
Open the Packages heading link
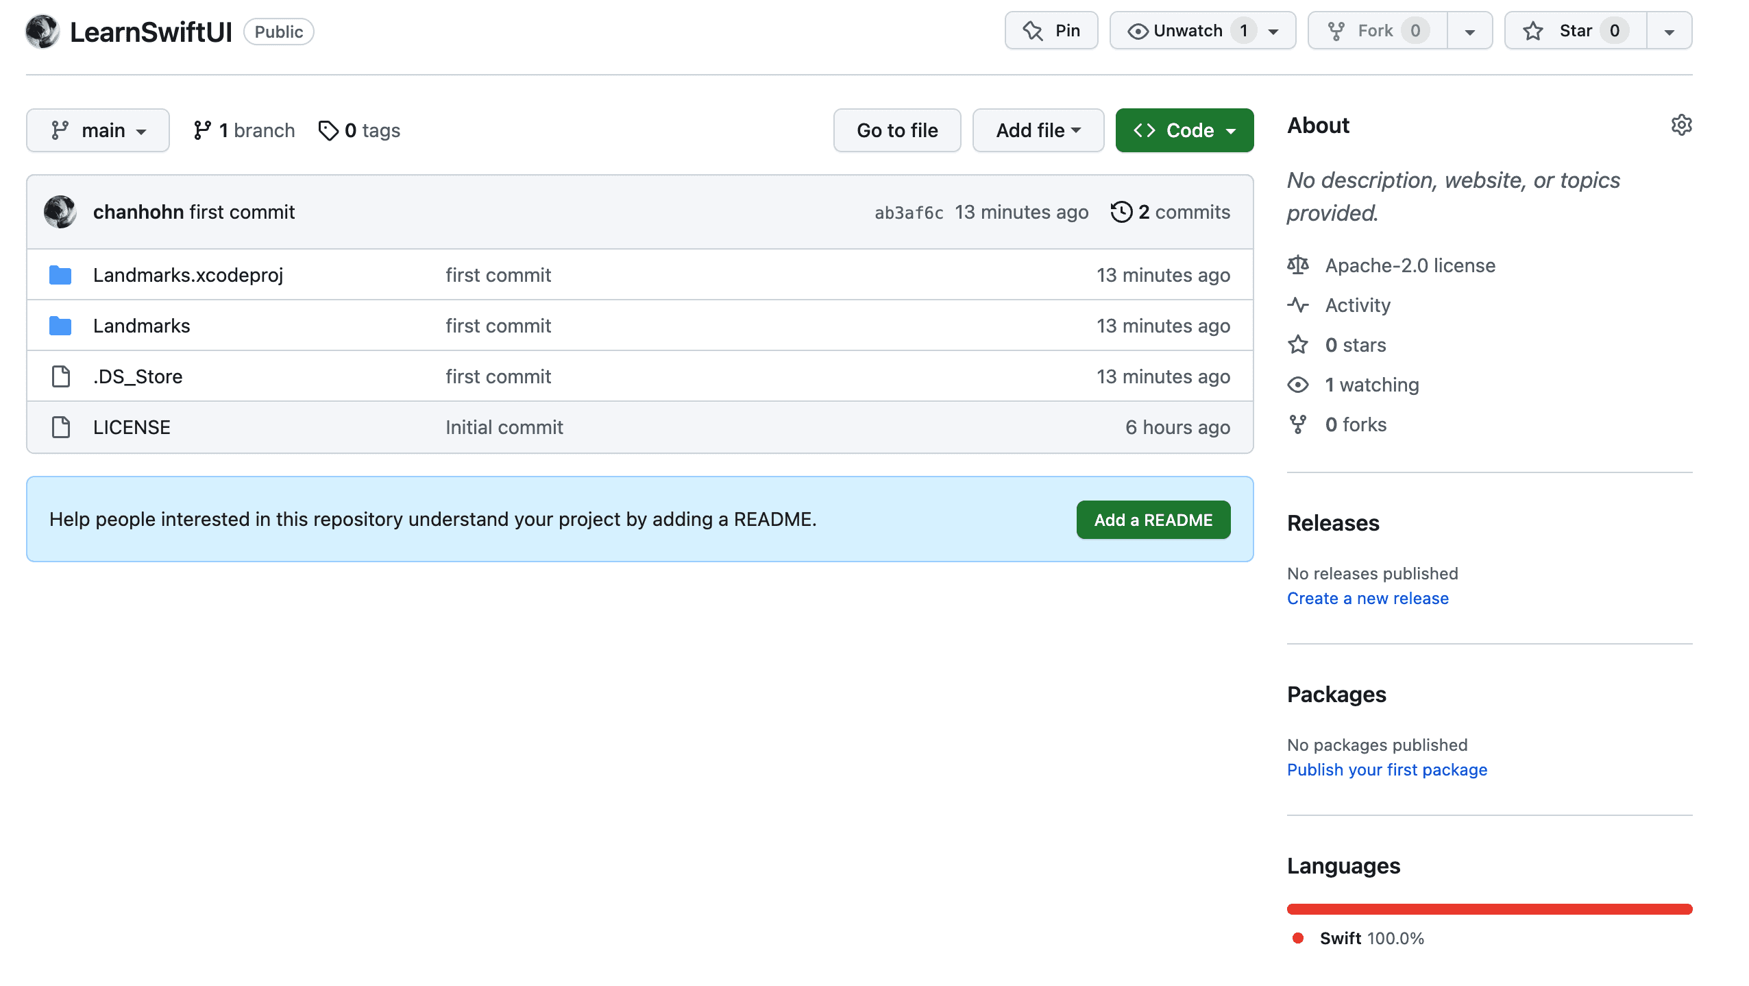1336,695
